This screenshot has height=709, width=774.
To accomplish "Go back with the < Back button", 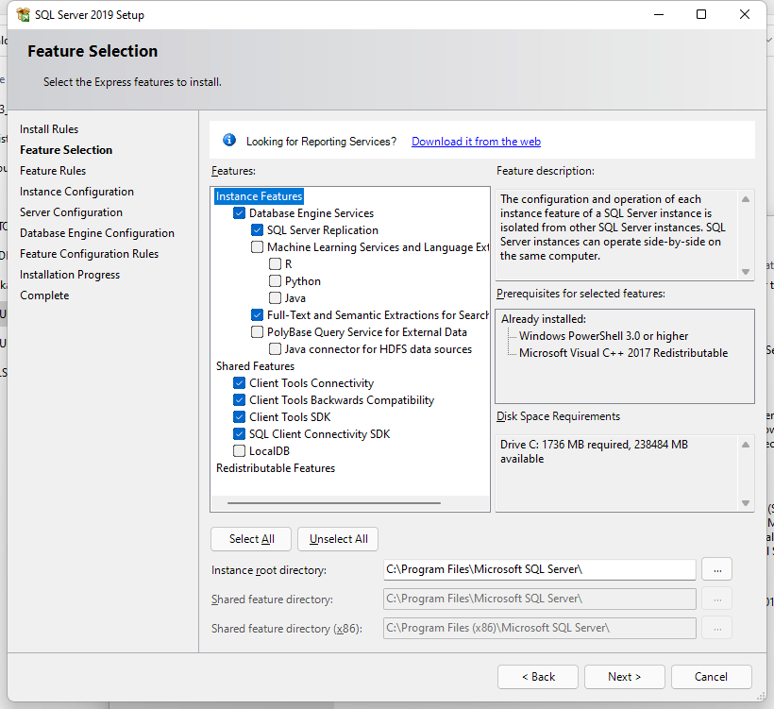I will tap(538, 677).
